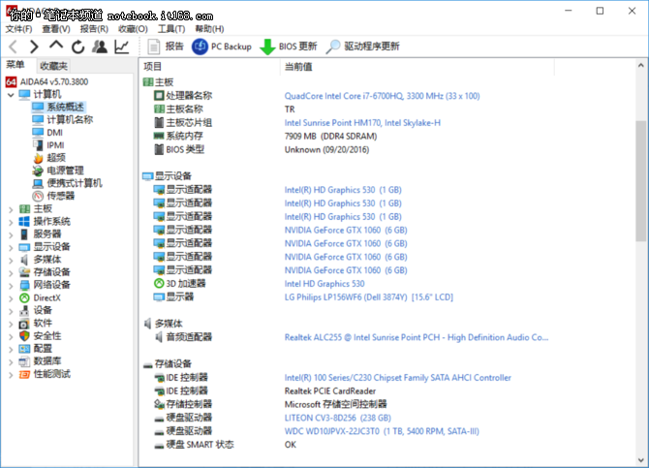Go up one level with the up arrow icon
This screenshot has height=468, width=649.
56,45
